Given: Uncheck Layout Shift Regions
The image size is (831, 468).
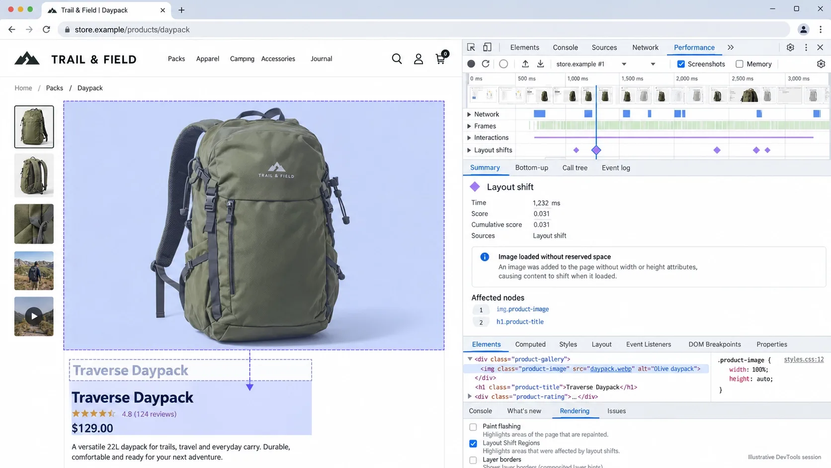Looking at the screenshot, I should tap(473, 443).
